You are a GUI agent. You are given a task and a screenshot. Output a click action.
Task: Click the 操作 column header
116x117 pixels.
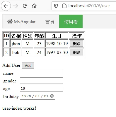[x=76, y=35]
